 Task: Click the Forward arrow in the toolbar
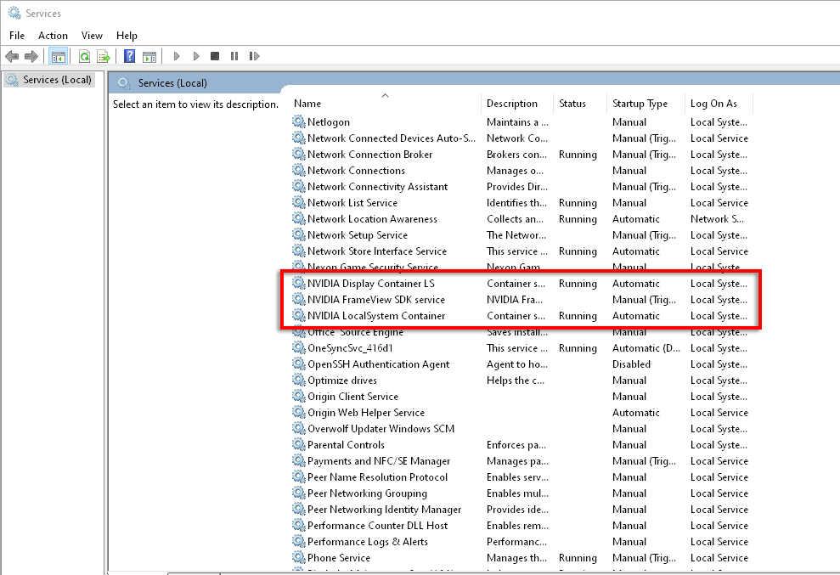pos(31,57)
